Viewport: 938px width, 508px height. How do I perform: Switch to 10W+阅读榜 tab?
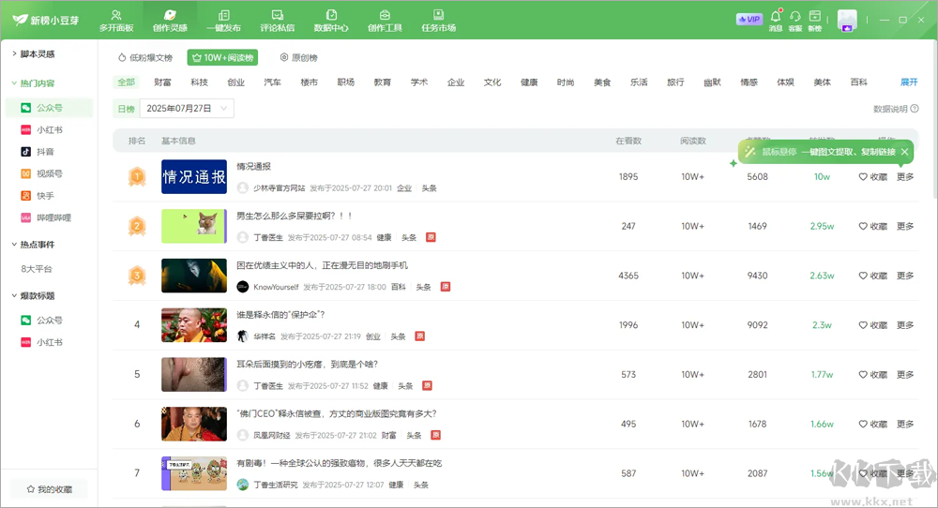pyautogui.click(x=222, y=58)
